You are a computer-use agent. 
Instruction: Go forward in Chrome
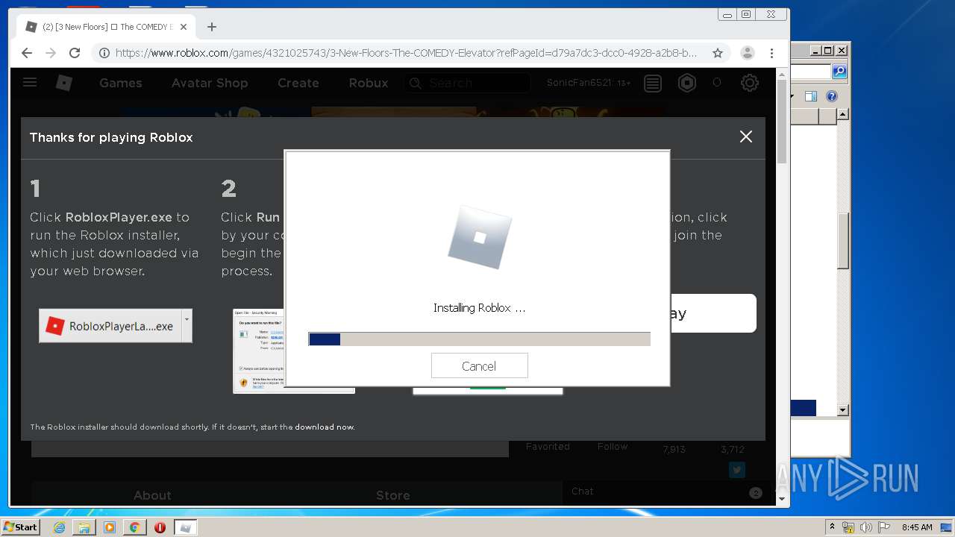click(51, 53)
